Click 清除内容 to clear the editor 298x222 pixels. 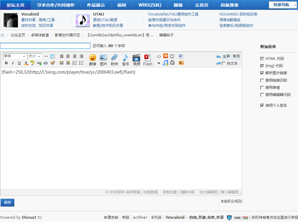[187, 192]
